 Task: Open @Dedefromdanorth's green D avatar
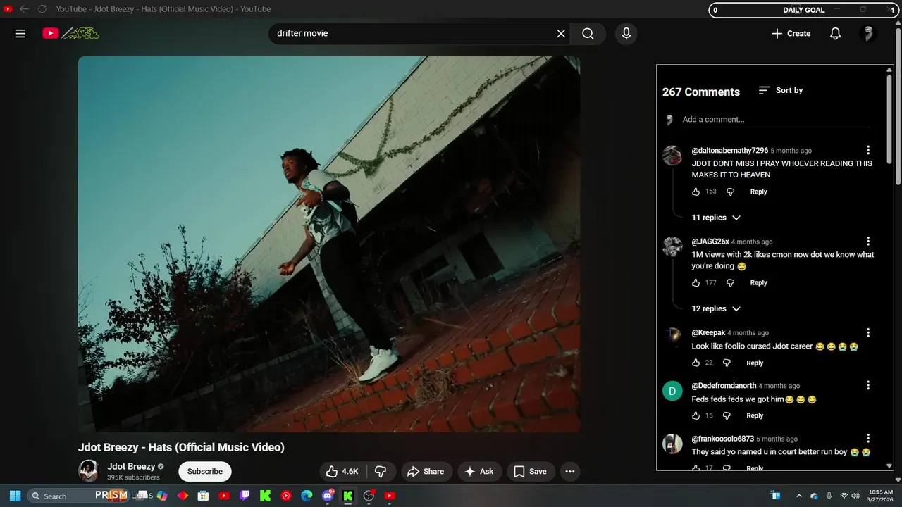tap(672, 391)
